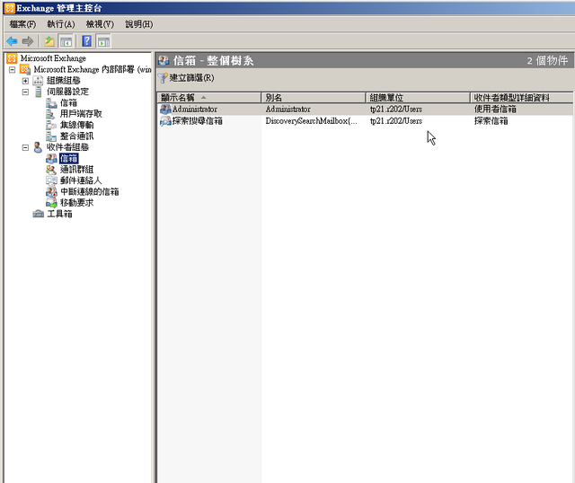Collapse the Microsoft Exchange 內部部署 node
This screenshot has height=483, width=575.
[12, 69]
